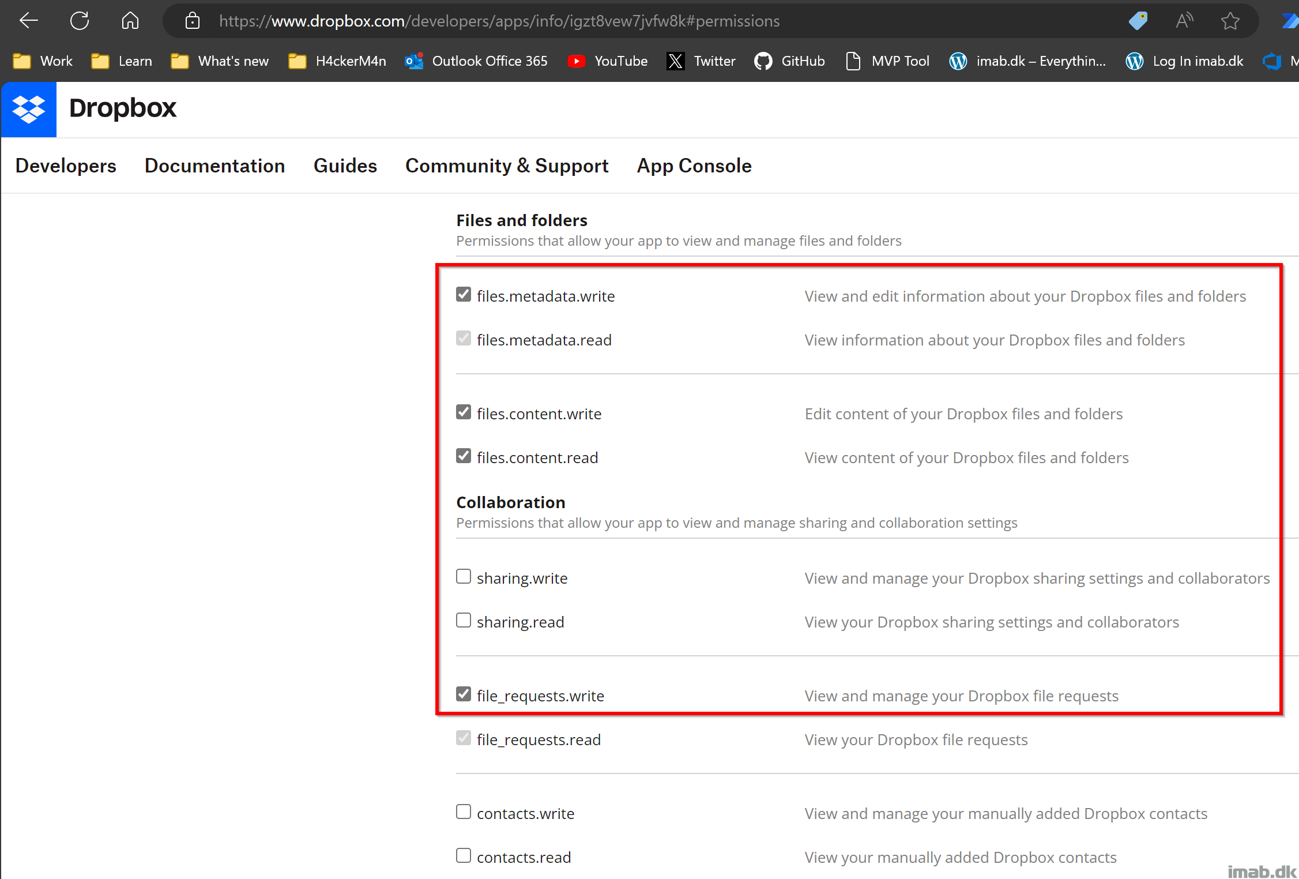1299x879 pixels.
Task: Go back using the browser back arrow
Action: point(28,21)
